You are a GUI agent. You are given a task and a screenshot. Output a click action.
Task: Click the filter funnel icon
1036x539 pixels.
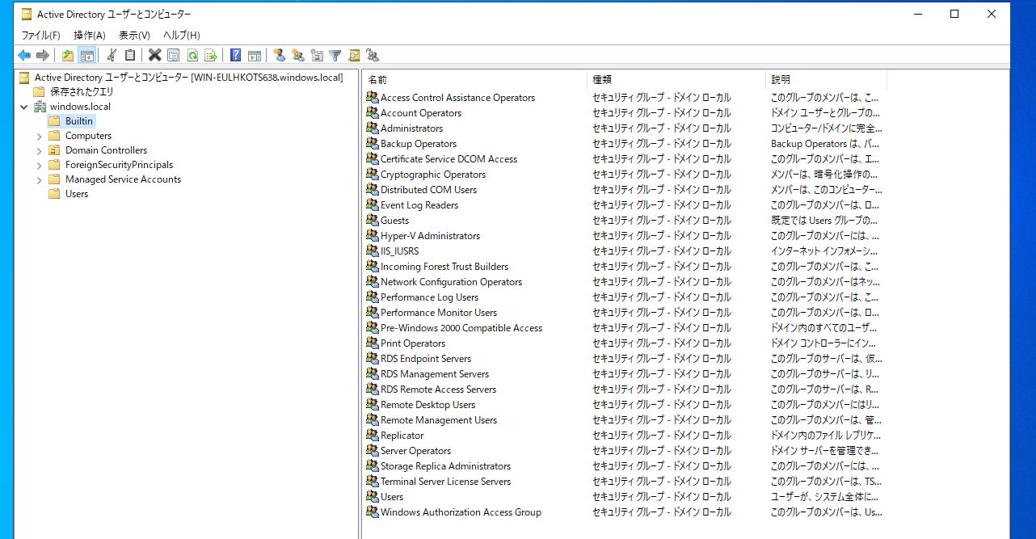[335, 55]
